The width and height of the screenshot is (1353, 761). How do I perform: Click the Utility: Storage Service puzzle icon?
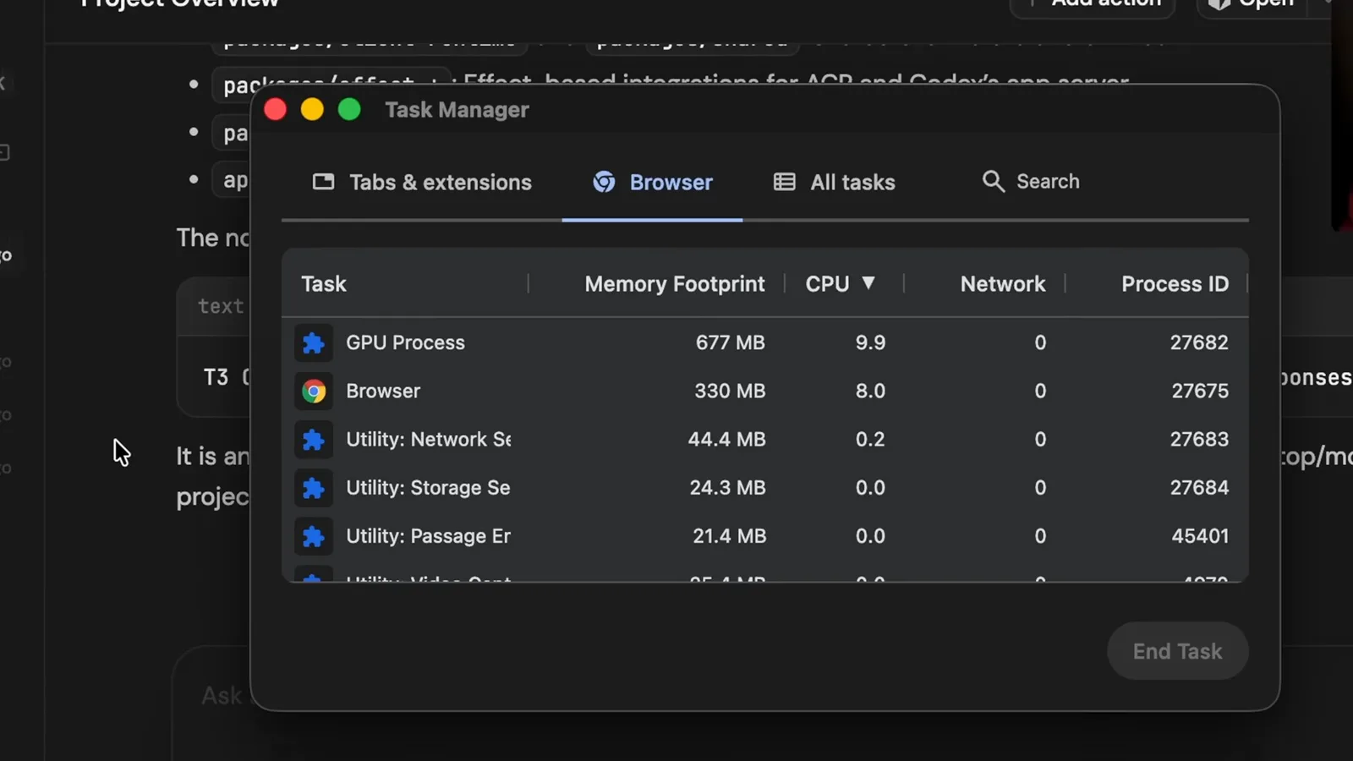tap(314, 488)
